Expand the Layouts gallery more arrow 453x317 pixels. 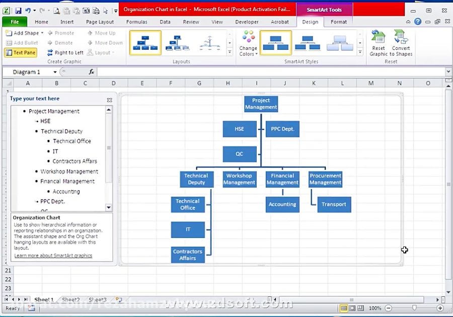230,52
